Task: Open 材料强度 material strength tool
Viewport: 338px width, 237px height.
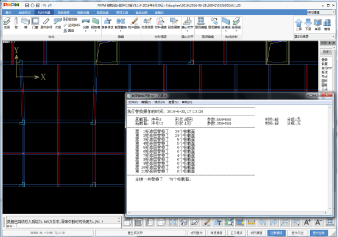Action: pos(161,23)
